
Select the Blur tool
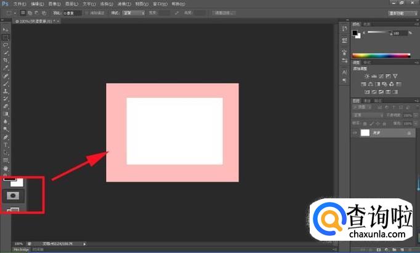6,122
